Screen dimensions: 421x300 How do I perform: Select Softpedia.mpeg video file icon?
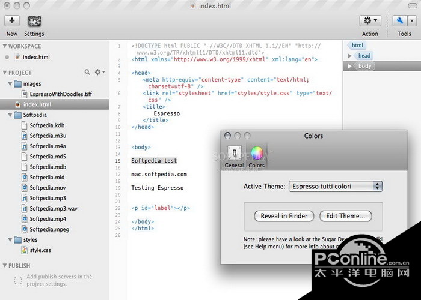pyautogui.click(x=25, y=229)
